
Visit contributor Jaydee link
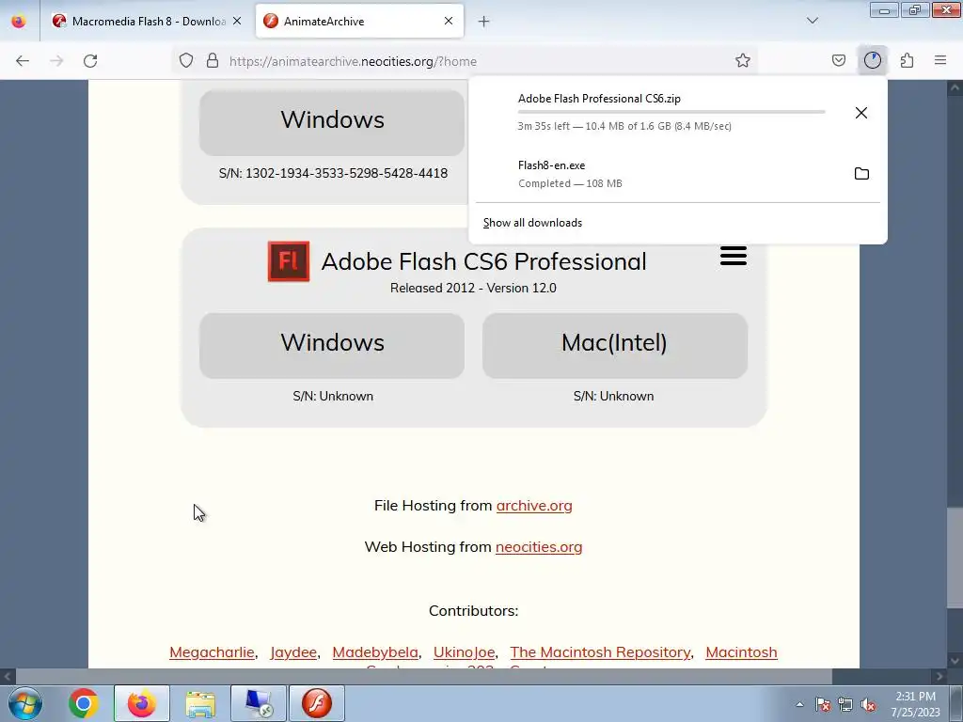pos(293,652)
